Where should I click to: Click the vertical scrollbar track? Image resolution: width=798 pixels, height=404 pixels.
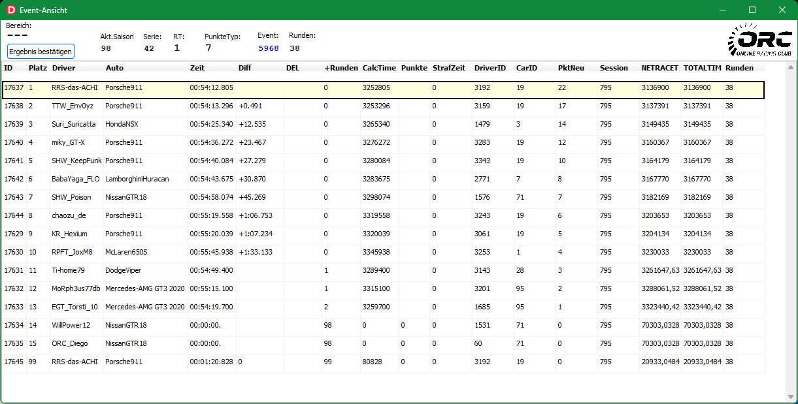(x=791, y=228)
